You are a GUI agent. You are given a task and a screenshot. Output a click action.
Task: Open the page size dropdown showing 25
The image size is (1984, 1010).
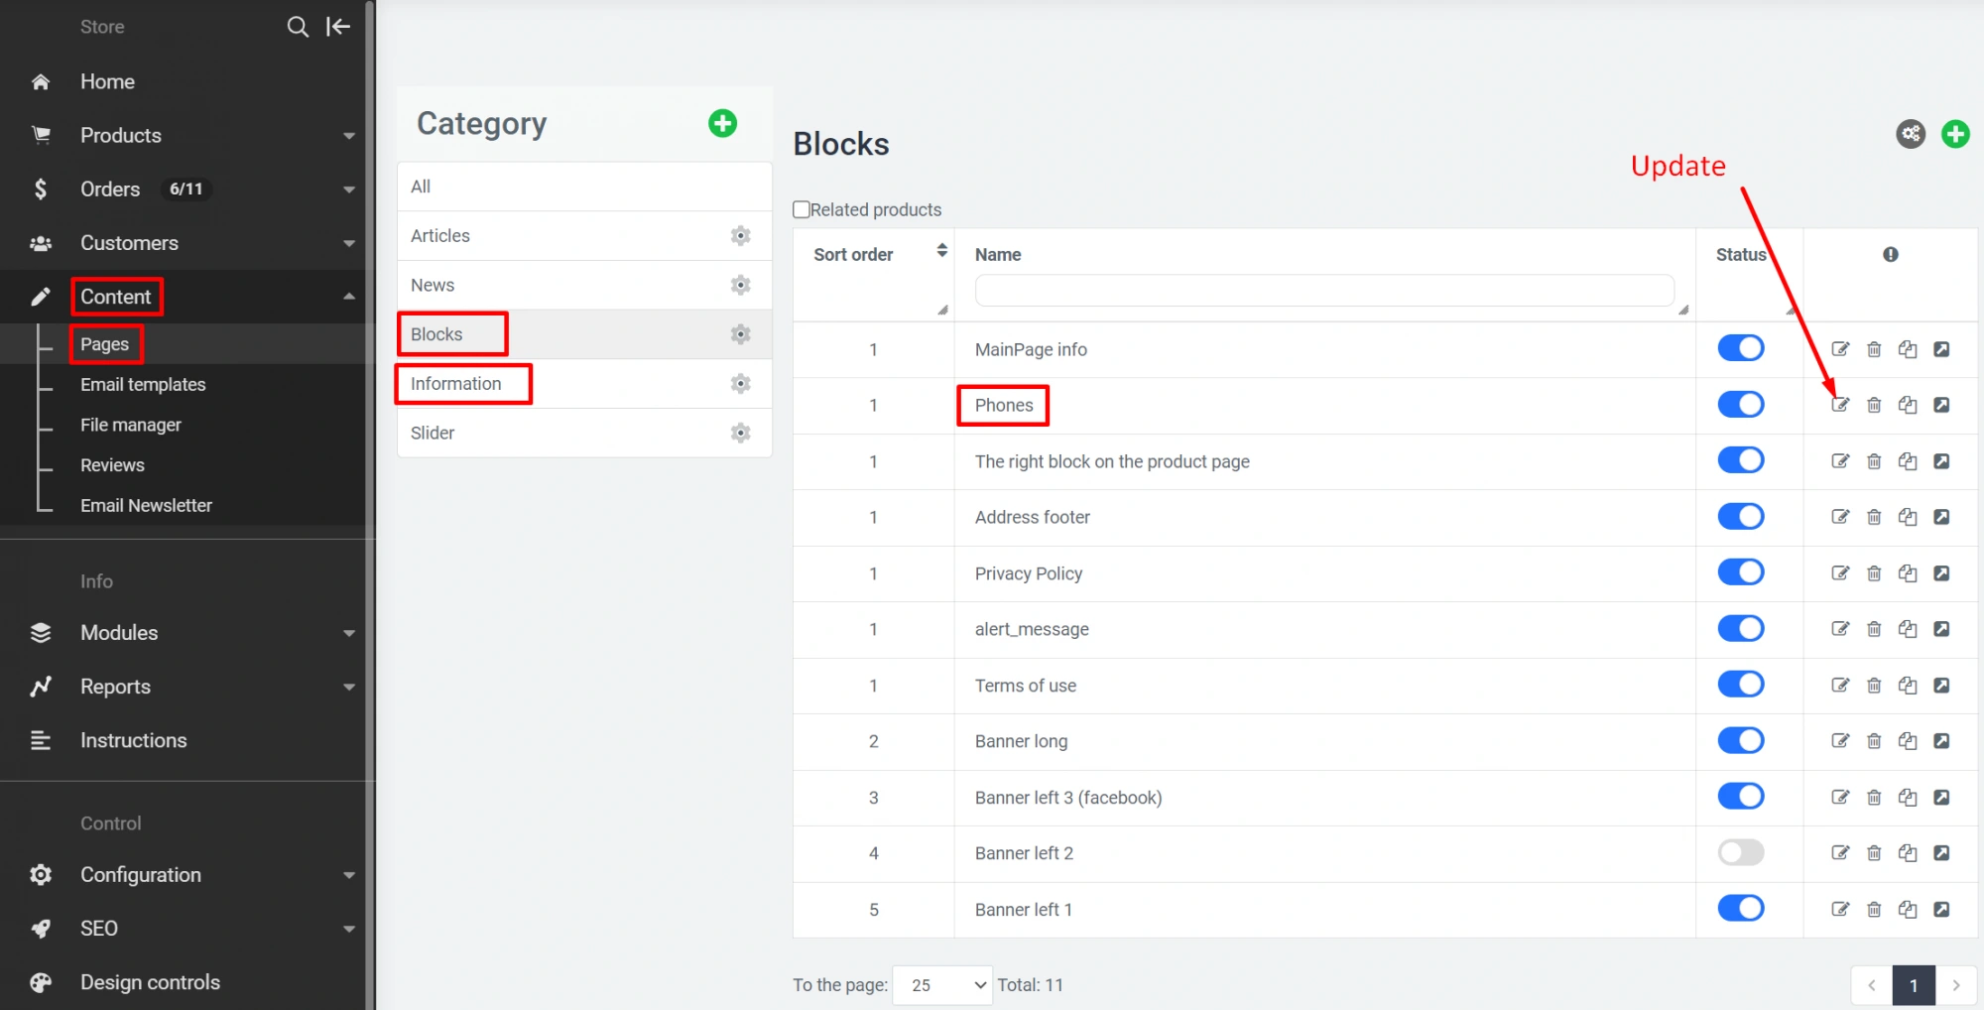click(x=941, y=985)
